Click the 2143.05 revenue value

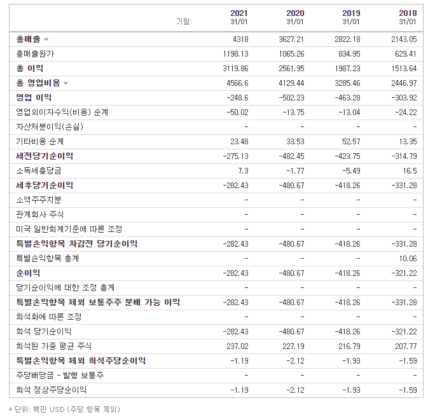coord(404,39)
